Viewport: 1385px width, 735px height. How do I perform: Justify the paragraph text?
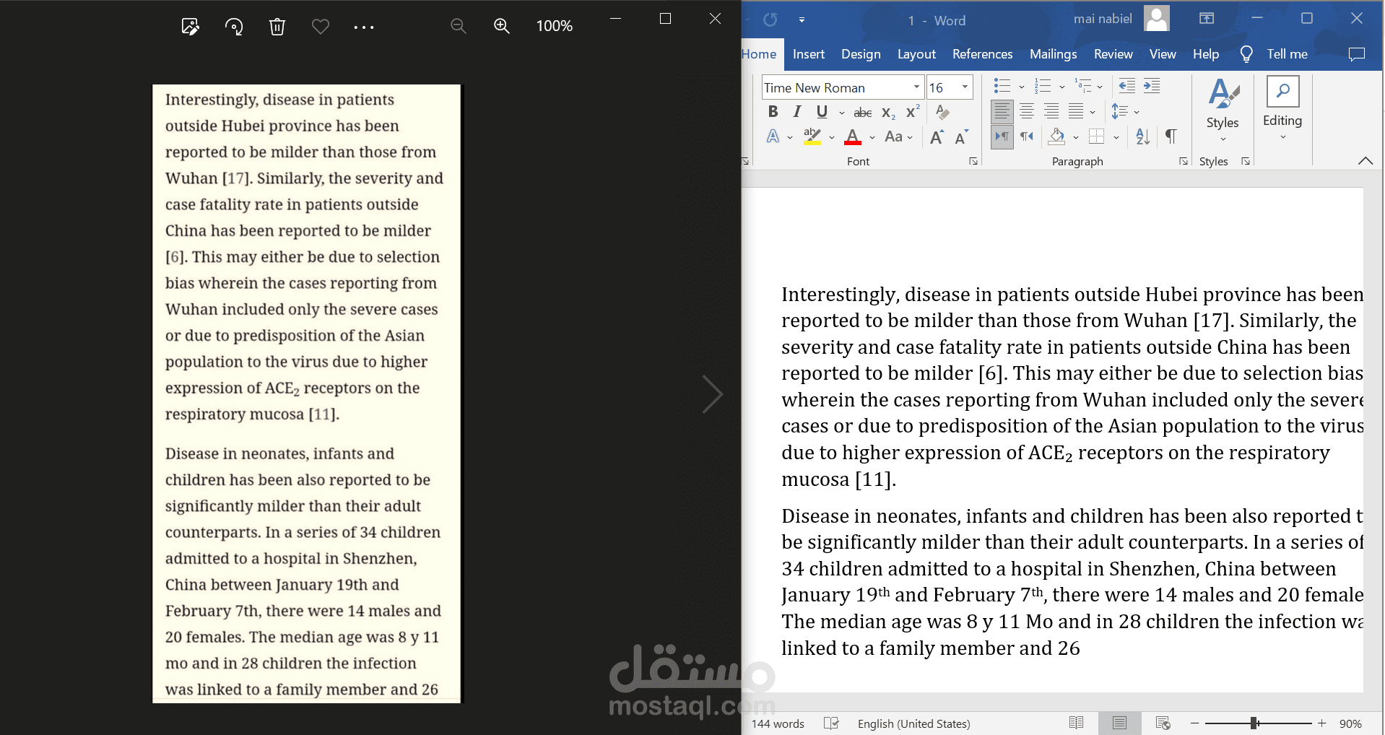[x=1076, y=111]
